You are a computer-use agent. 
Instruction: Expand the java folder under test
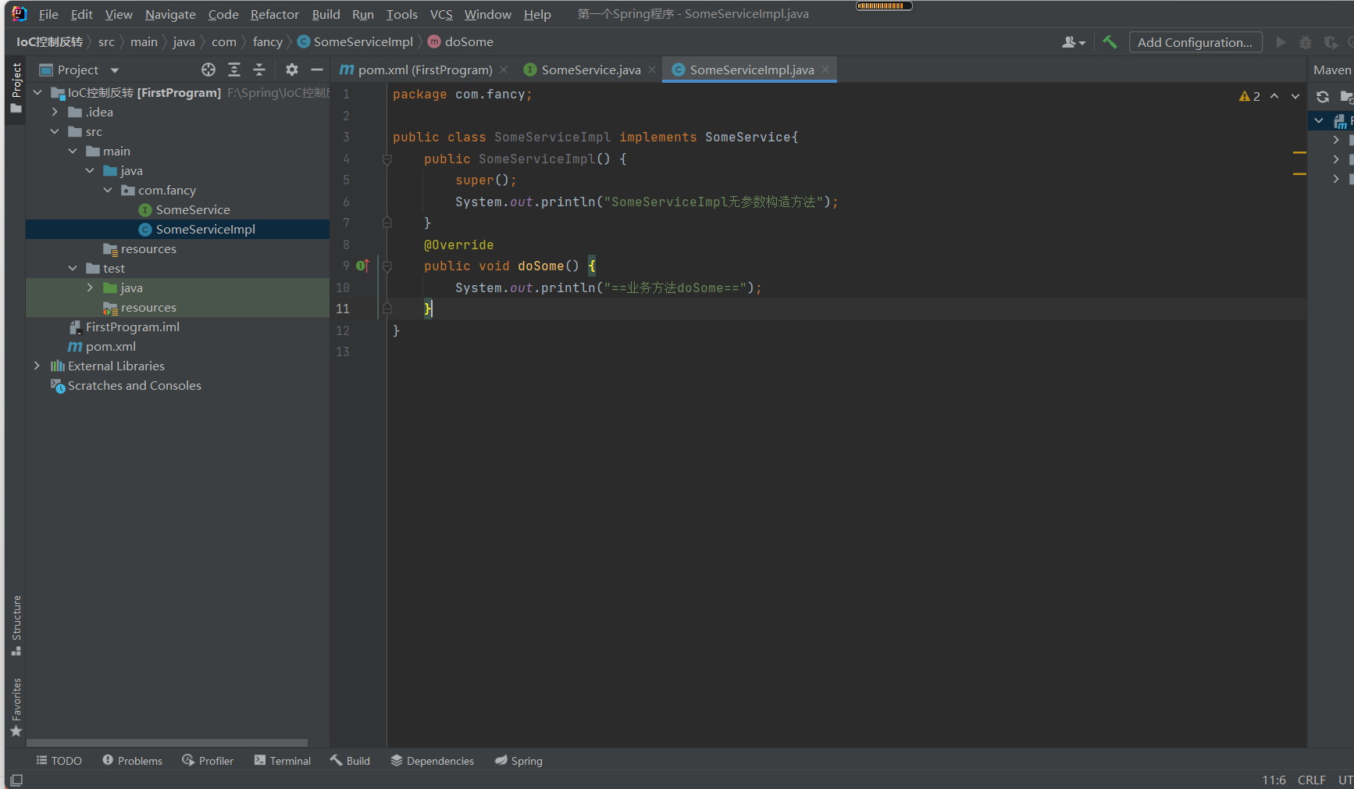[90, 287]
